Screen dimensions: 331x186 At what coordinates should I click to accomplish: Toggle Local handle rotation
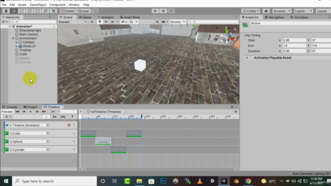pyautogui.click(x=83, y=11)
